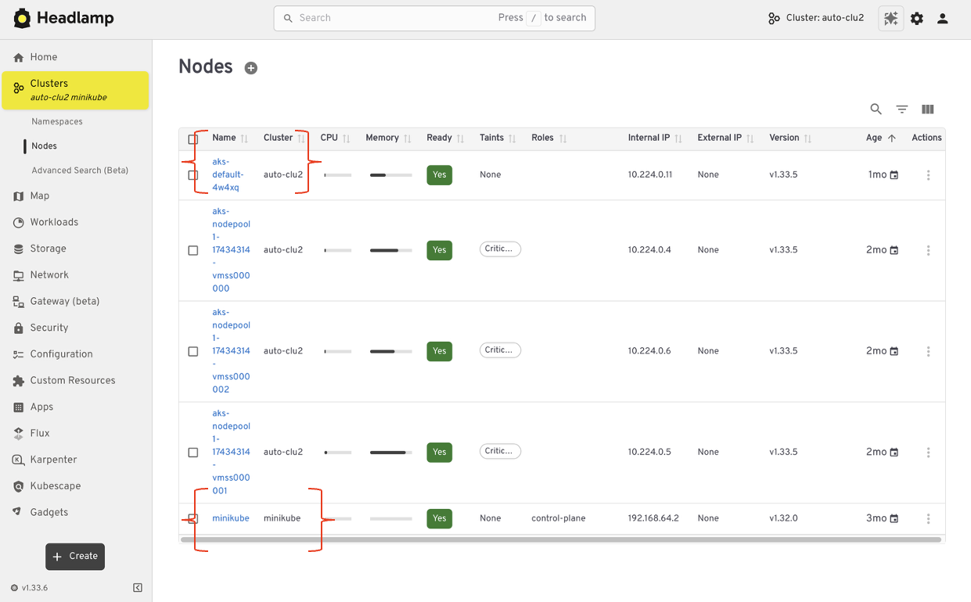Image resolution: width=971 pixels, height=602 pixels.
Task: Toggle Age column sort order
Action: (893, 138)
